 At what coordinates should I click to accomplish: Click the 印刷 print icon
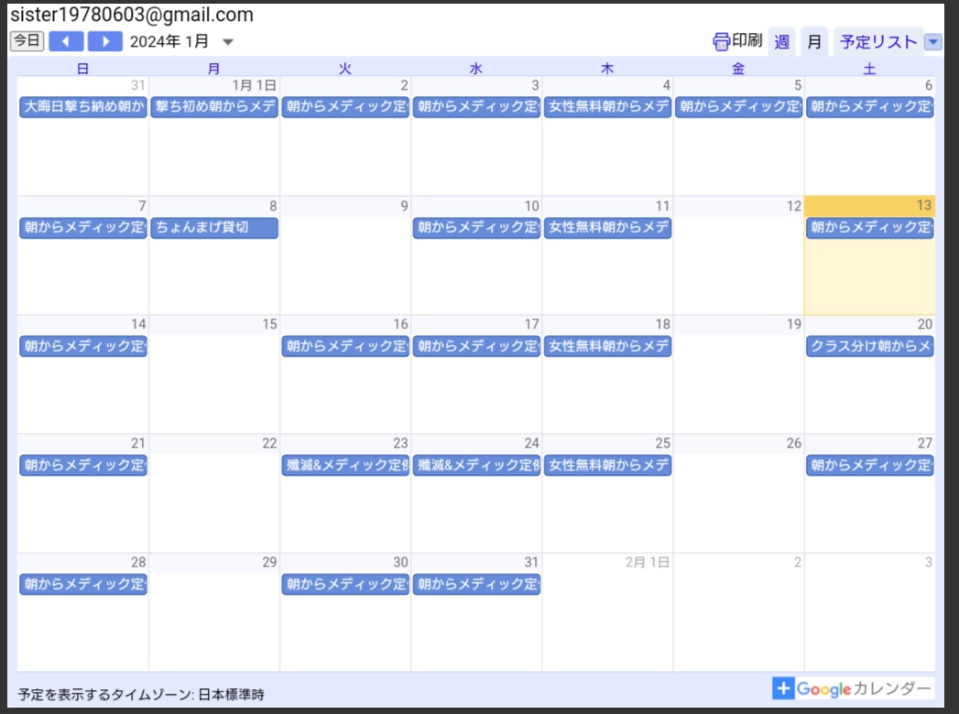721,41
